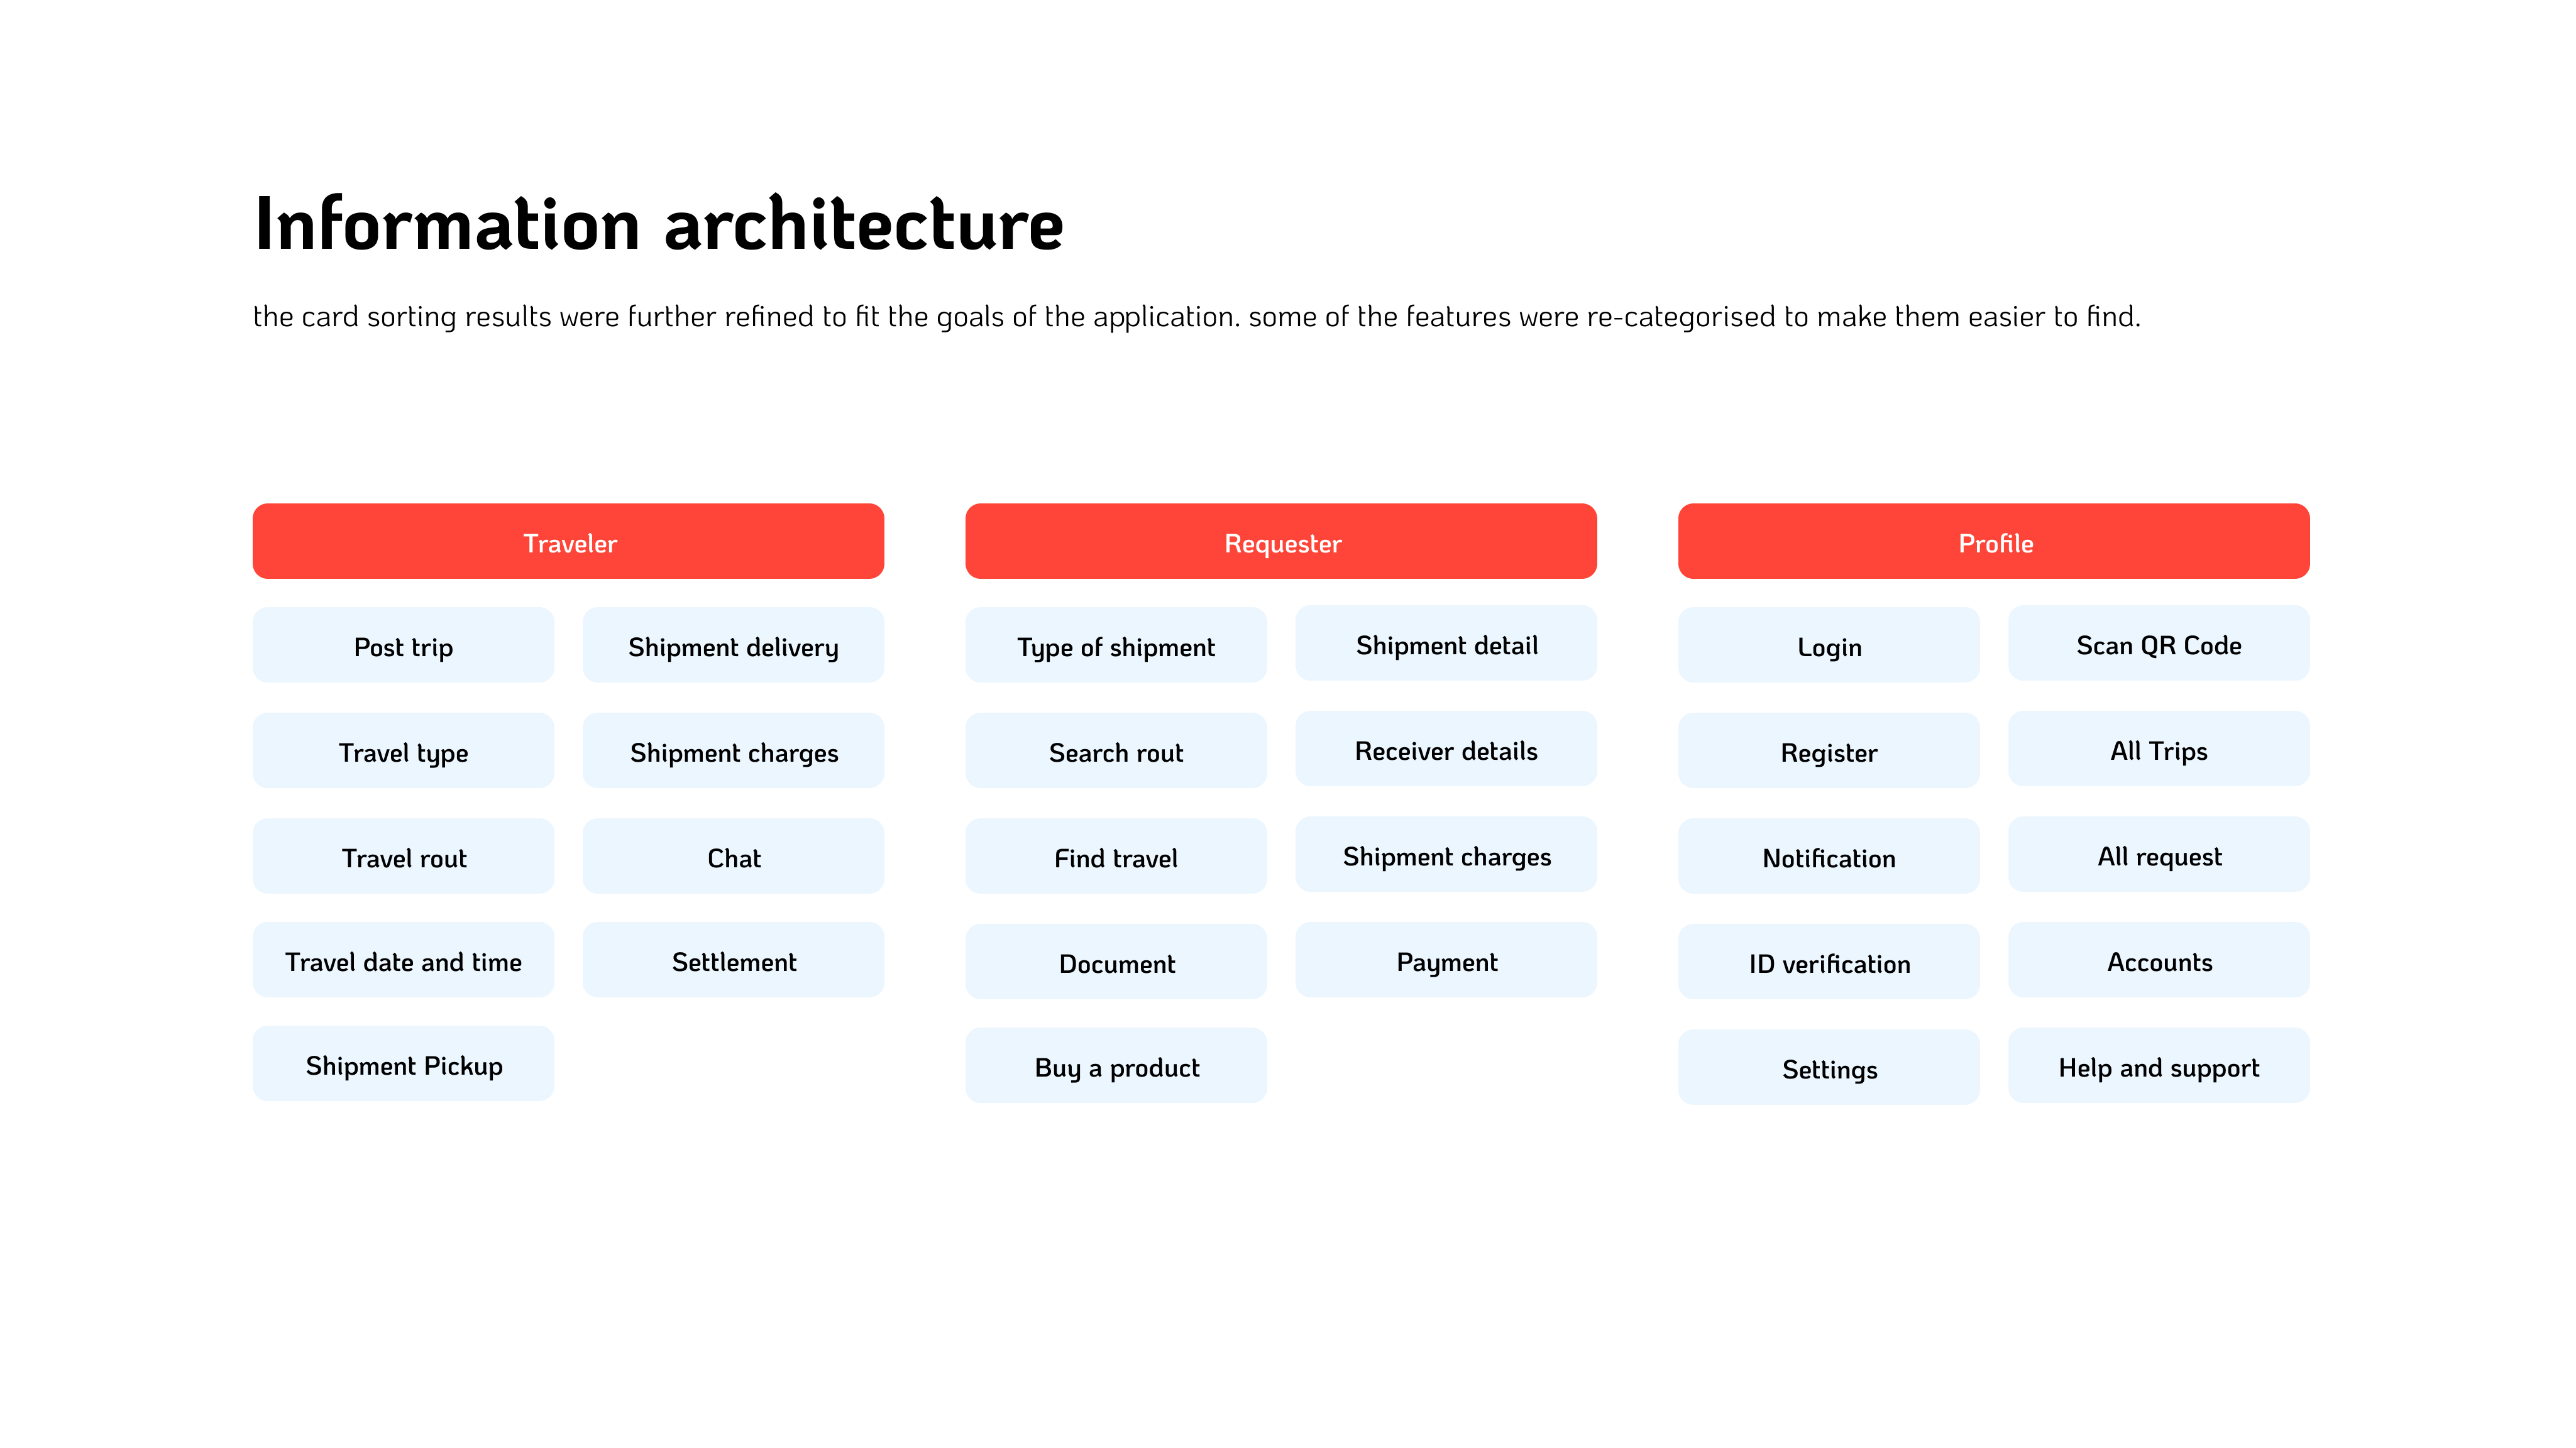Select the Travel date and time card
The width and height of the screenshot is (2576, 1448).
pyautogui.click(x=403, y=960)
